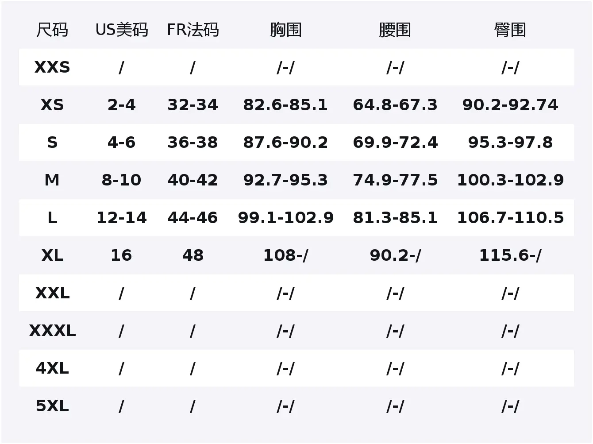Click the 尺码 column header

point(52,30)
